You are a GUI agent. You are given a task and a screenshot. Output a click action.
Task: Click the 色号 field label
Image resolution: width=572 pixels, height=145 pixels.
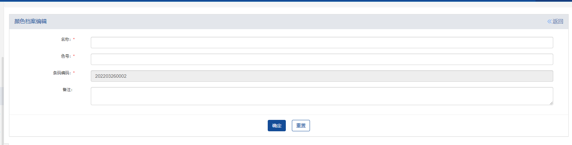click(65, 56)
